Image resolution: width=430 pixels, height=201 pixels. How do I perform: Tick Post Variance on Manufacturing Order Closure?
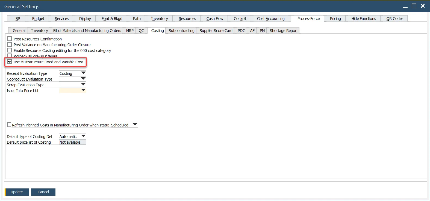pos(10,45)
